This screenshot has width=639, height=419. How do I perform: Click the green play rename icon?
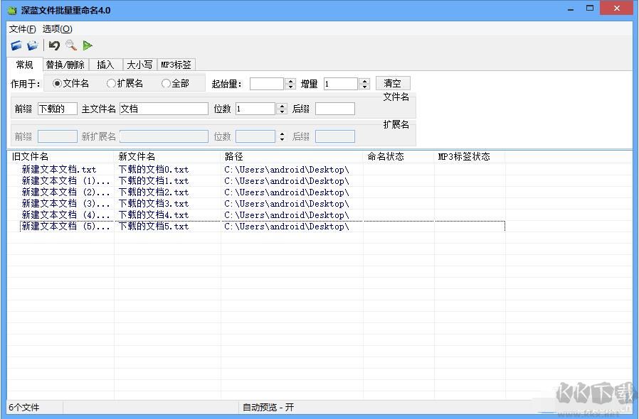pyautogui.click(x=88, y=45)
